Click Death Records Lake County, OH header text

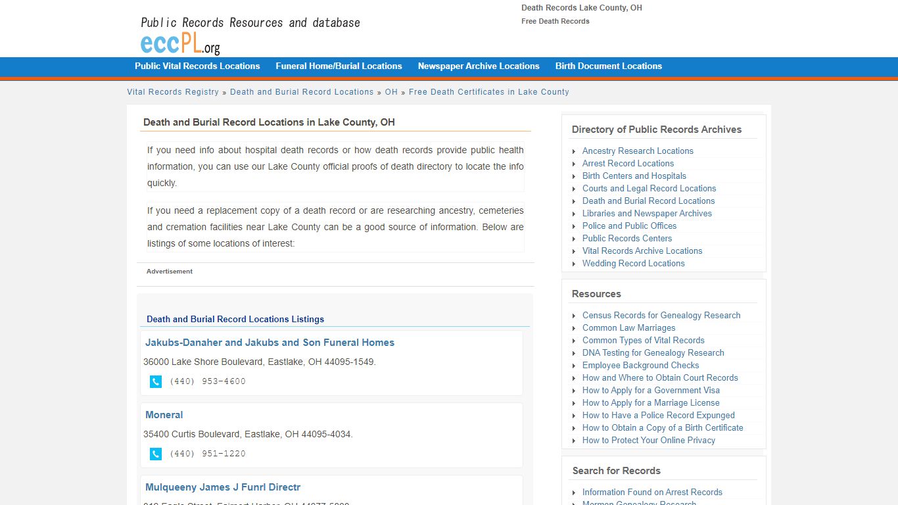click(582, 8)
